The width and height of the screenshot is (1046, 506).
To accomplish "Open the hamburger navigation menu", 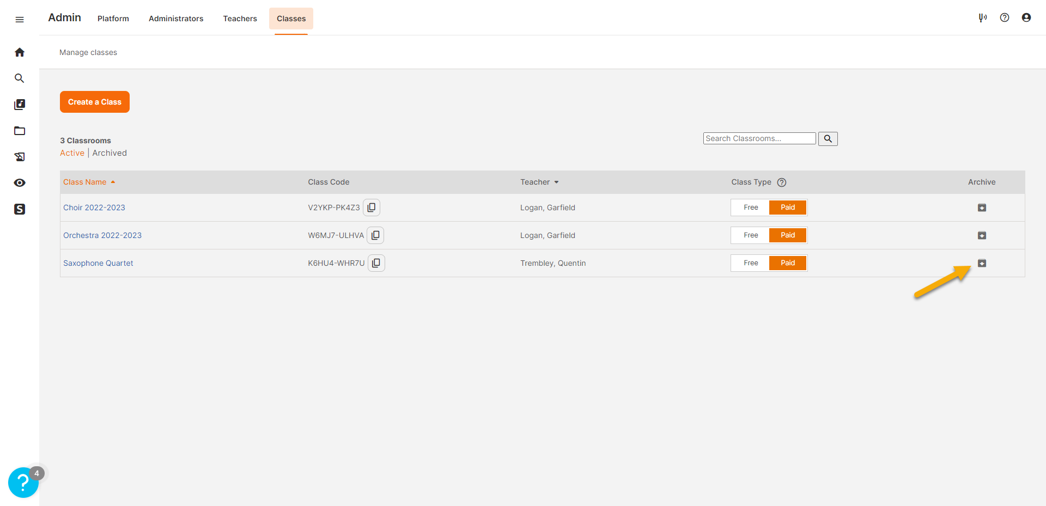I will click(x=20, y=20).
